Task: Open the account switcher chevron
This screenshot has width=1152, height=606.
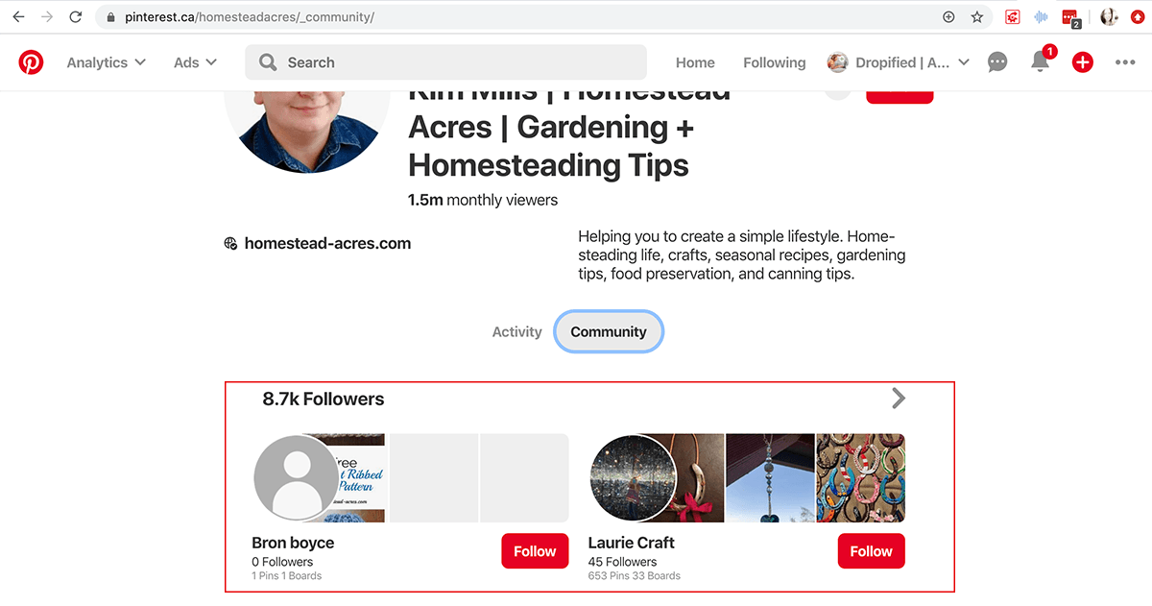Action: (964, 62)
